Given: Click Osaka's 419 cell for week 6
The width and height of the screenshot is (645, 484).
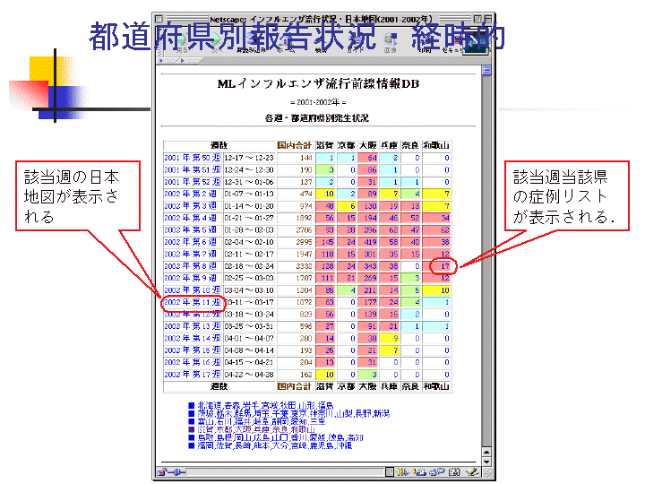Looking at the screenshot, I should click(x=369, y=242).
